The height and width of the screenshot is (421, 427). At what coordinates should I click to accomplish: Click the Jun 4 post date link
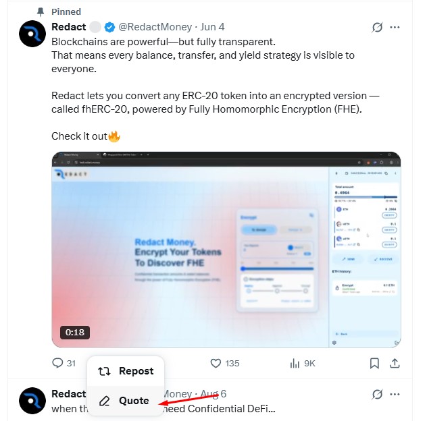213,27
